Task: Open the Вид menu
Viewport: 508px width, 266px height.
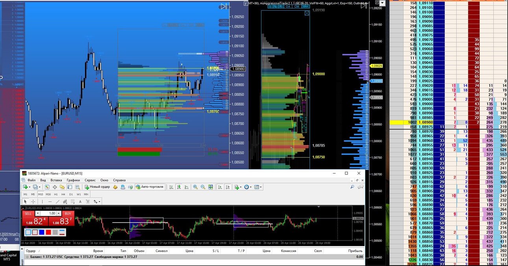Action: click(43, 180)
